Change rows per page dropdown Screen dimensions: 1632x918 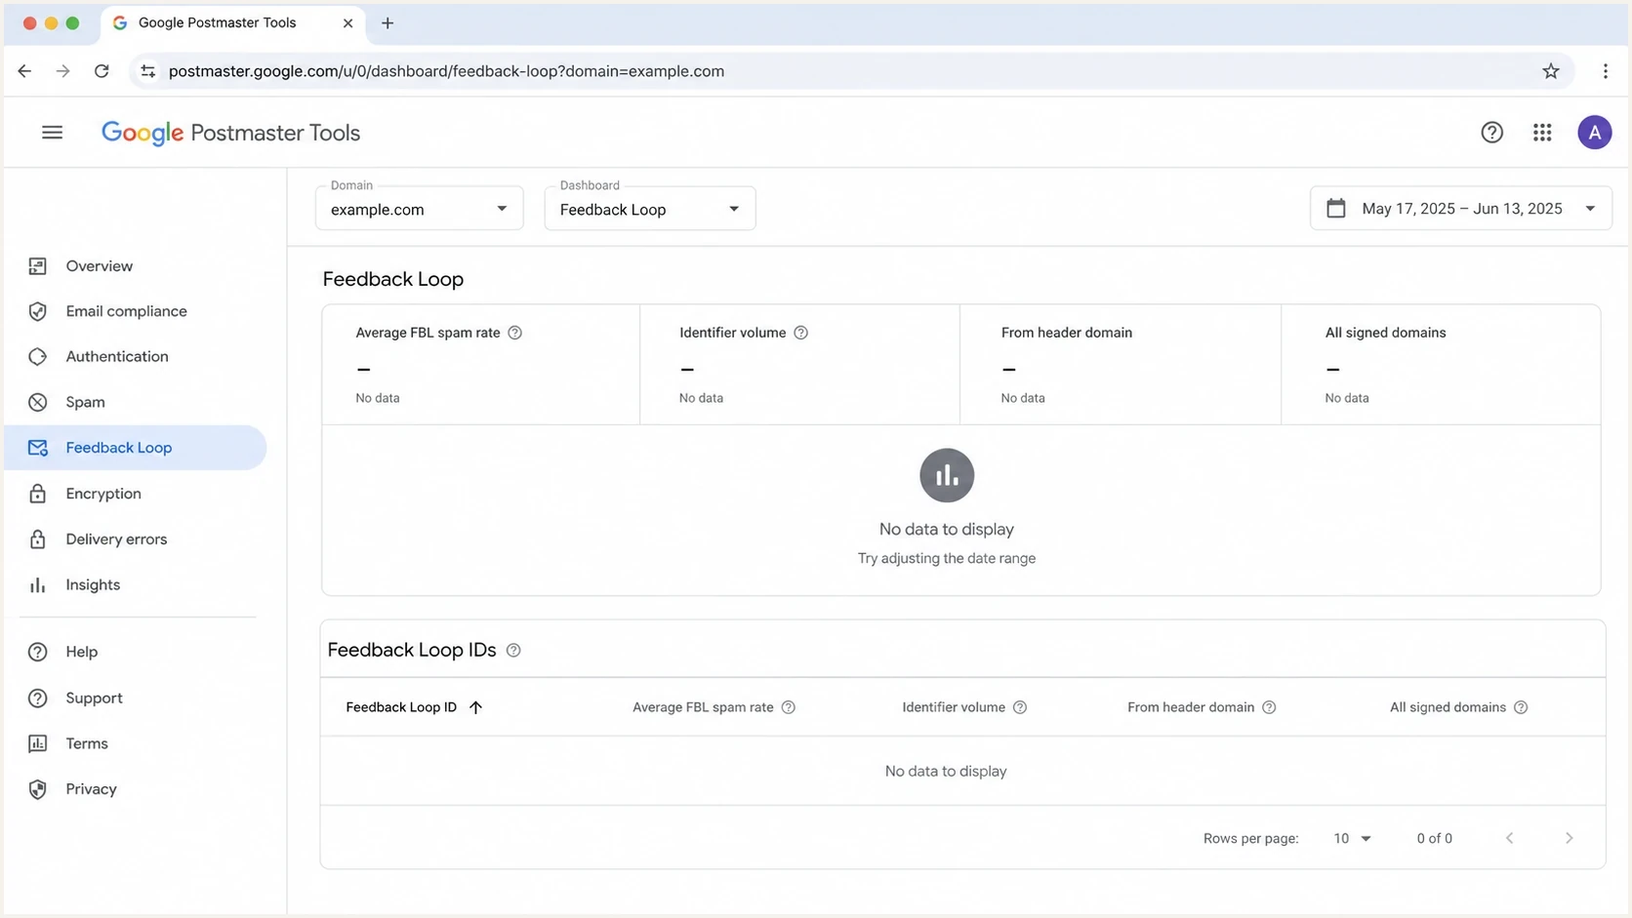pyautogui.click(x=1353, y=839)
